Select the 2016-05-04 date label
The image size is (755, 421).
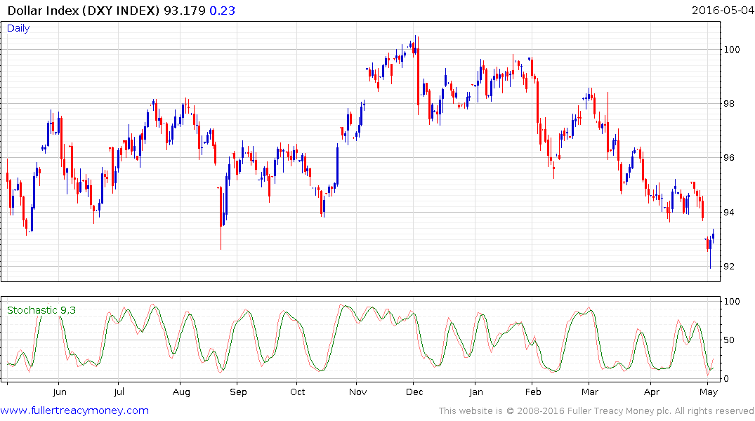723,10
